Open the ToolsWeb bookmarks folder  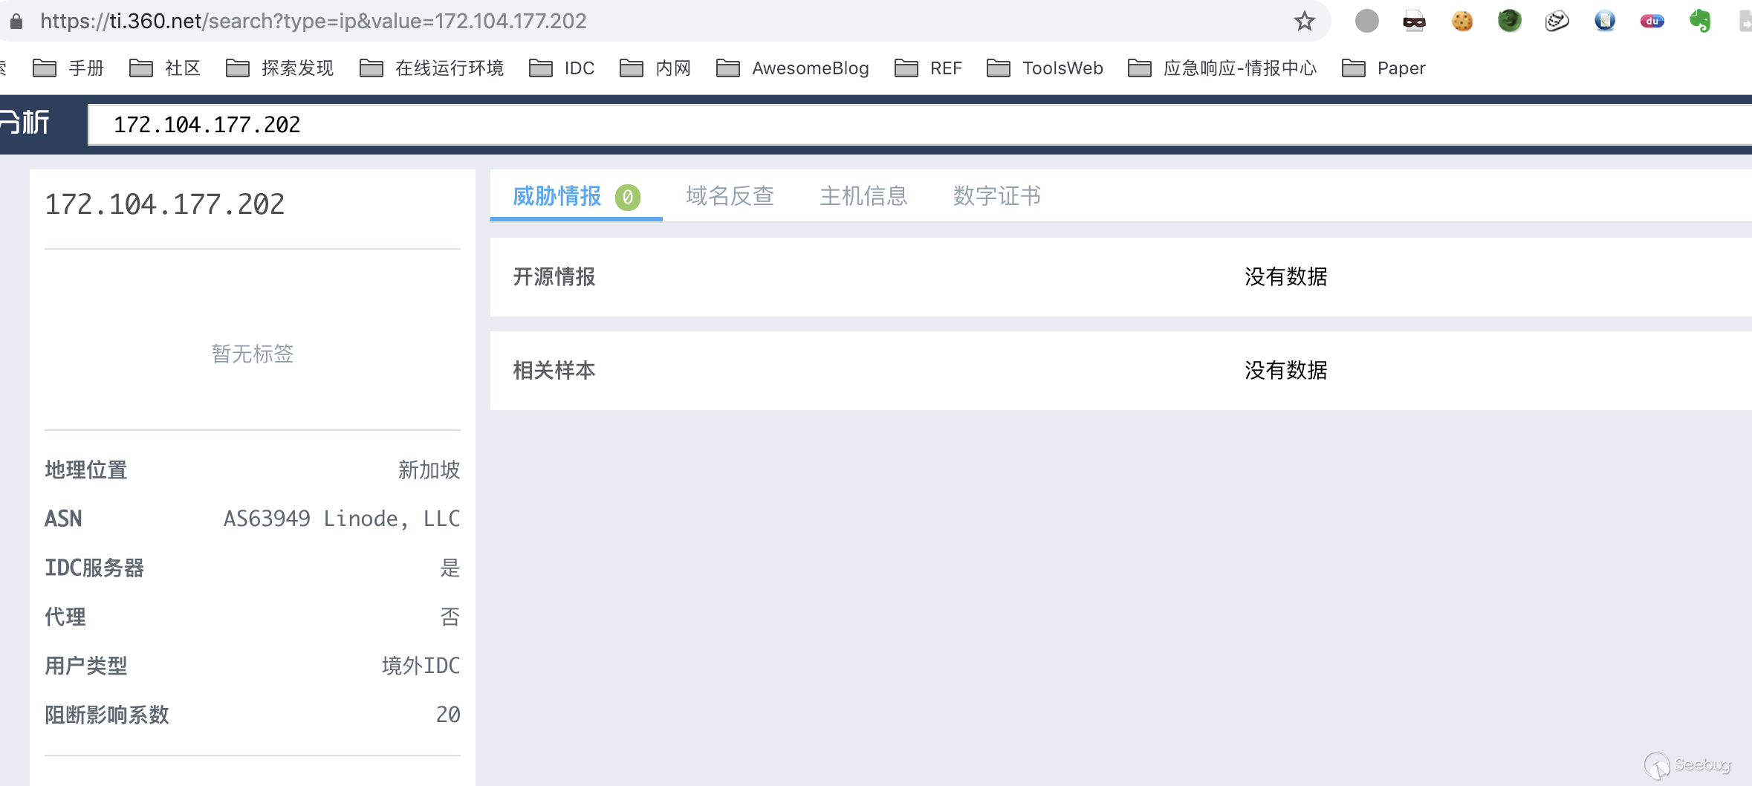click(x=1045, y=68)
